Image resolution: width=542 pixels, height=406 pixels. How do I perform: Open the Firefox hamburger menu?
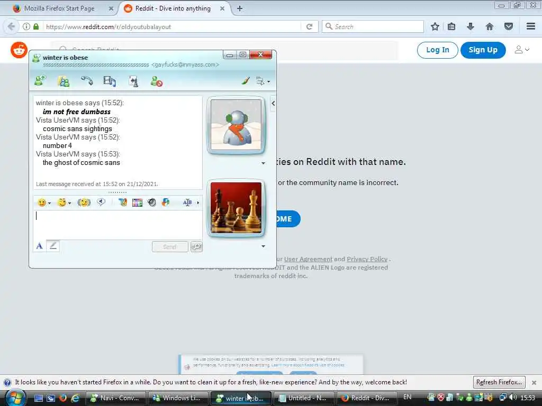point(531,26)
